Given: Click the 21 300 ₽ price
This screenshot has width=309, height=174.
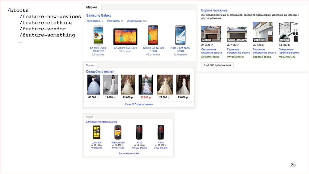Looking at the screenshot, I should (207, 45).
